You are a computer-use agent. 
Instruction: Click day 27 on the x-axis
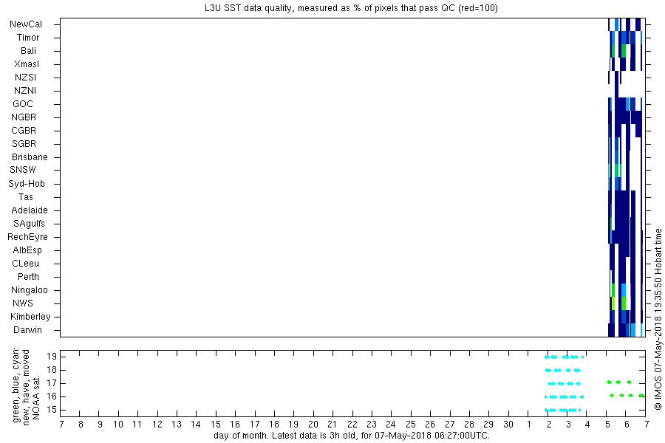click(449, 425)
